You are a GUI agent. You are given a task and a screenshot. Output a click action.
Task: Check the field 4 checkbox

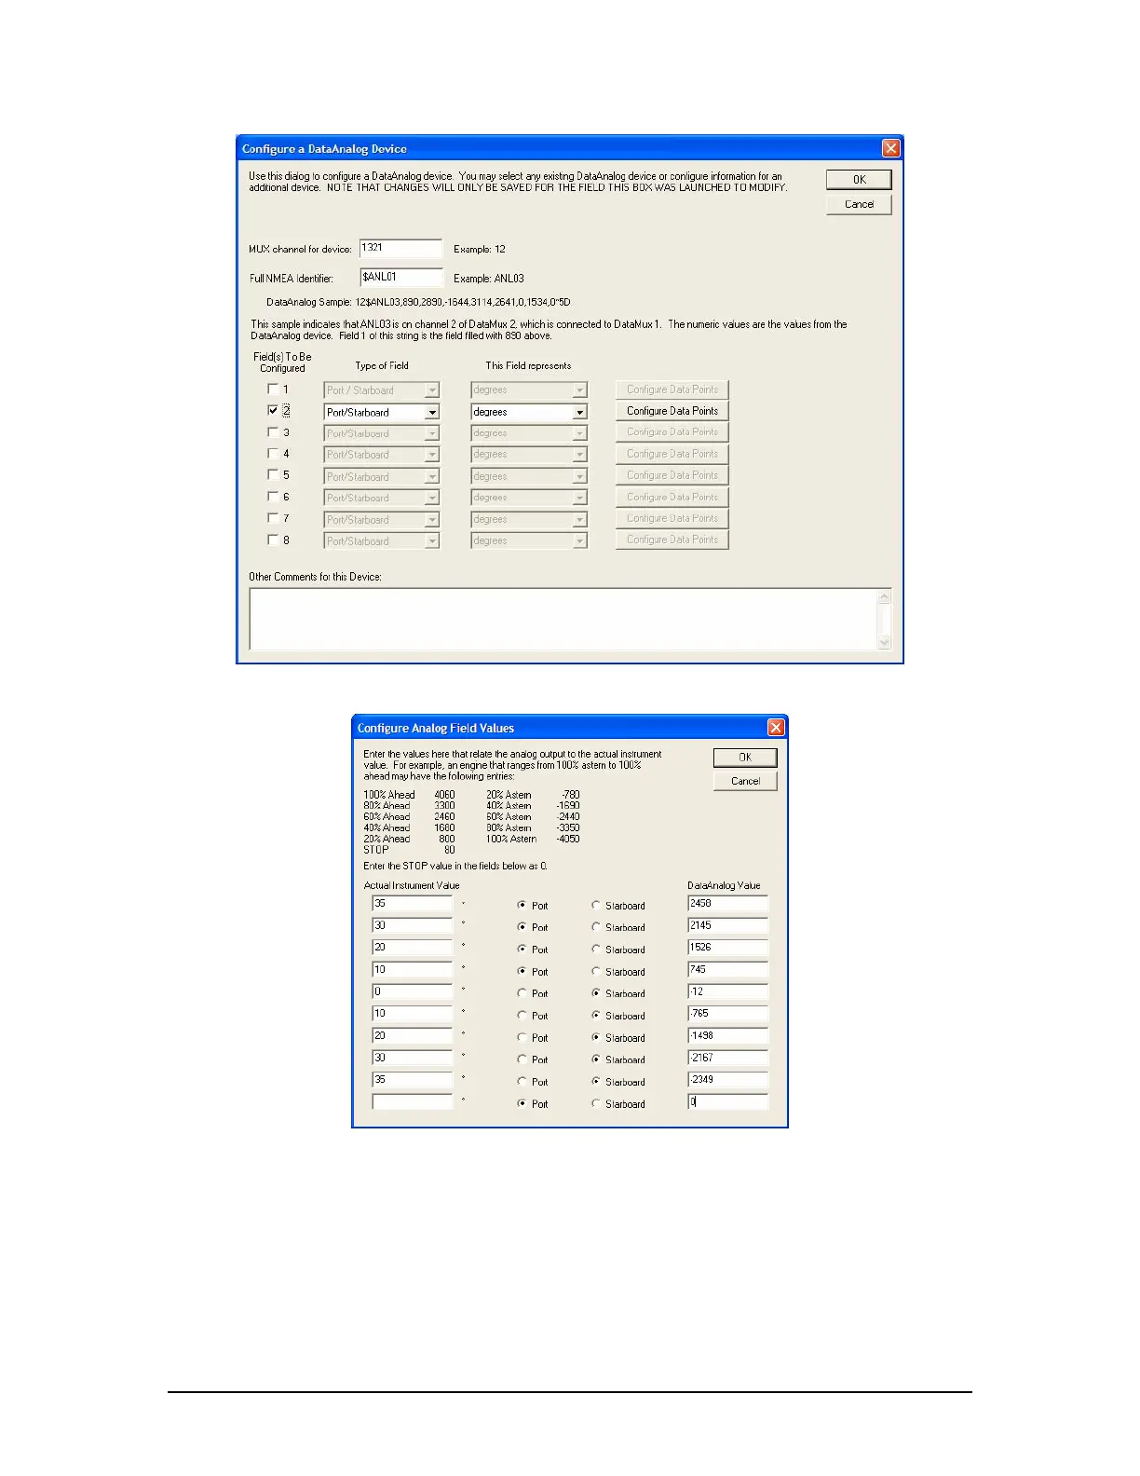[273, 454]
